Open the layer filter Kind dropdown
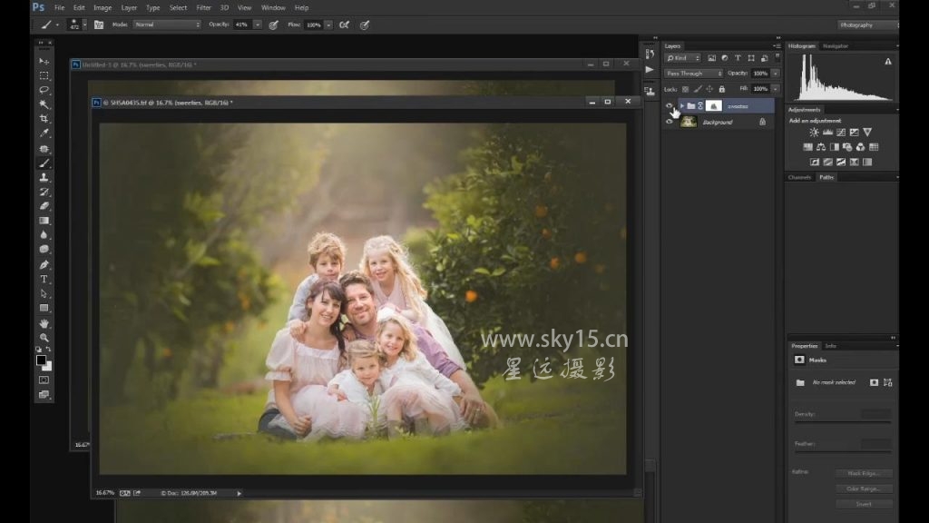The width and height of the screenshot is (929, 523). pyautogui.click(x=682, y=58)
